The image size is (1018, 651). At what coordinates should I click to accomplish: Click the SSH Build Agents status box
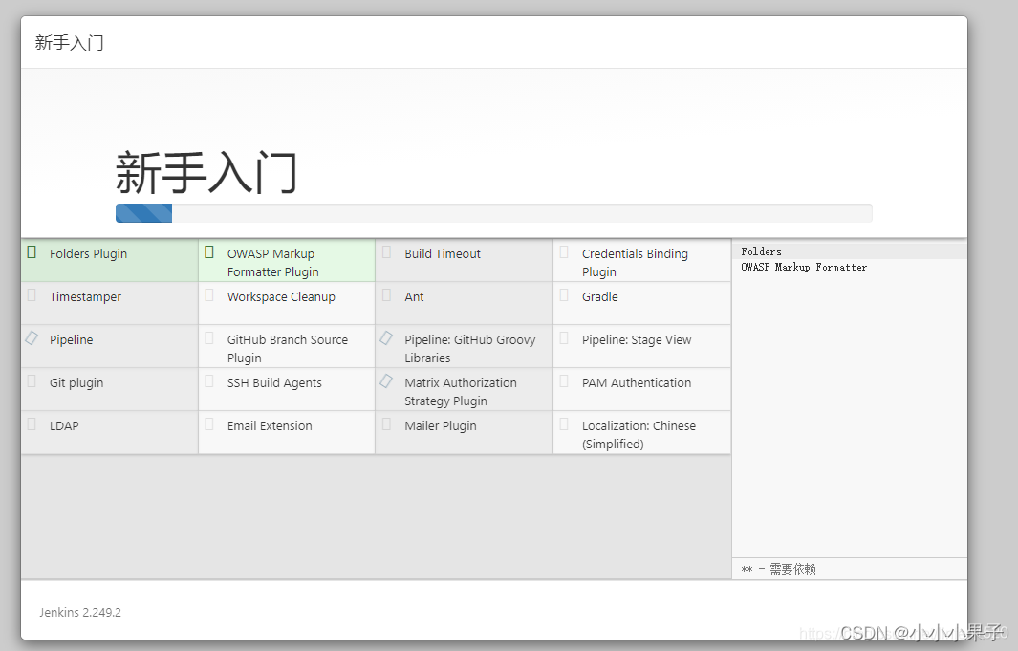pos(209,381)
